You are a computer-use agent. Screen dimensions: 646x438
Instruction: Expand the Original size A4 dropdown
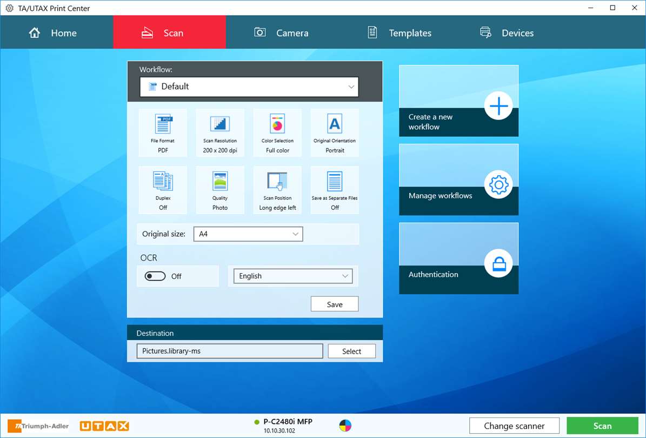tap(248, 234)
